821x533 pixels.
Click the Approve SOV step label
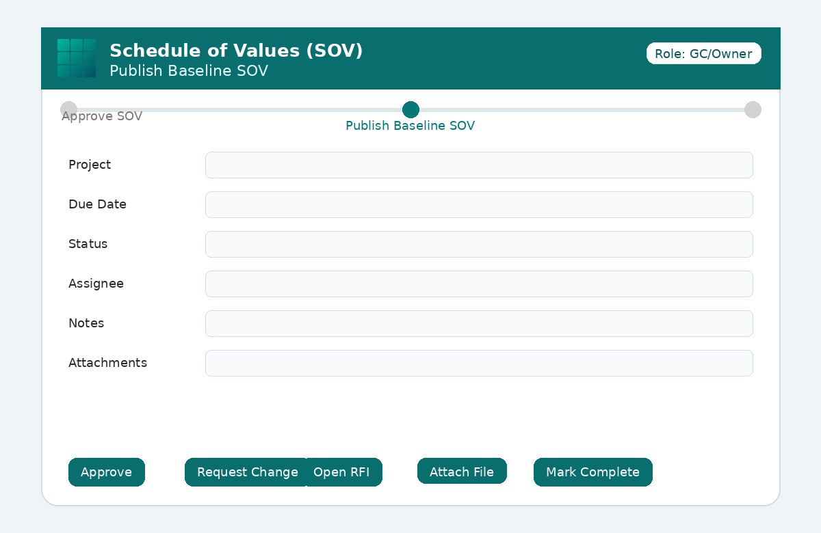tap(102, 116)
